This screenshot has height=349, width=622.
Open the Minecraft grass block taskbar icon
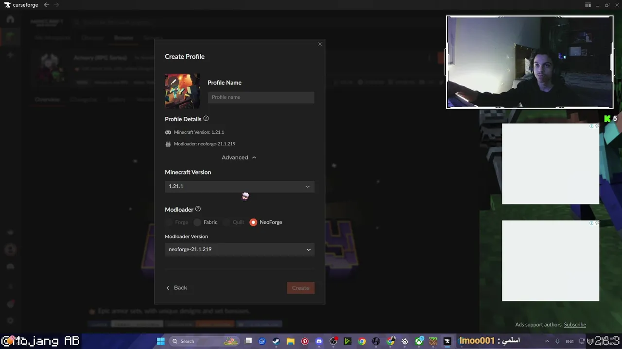(x=433, y=341)
